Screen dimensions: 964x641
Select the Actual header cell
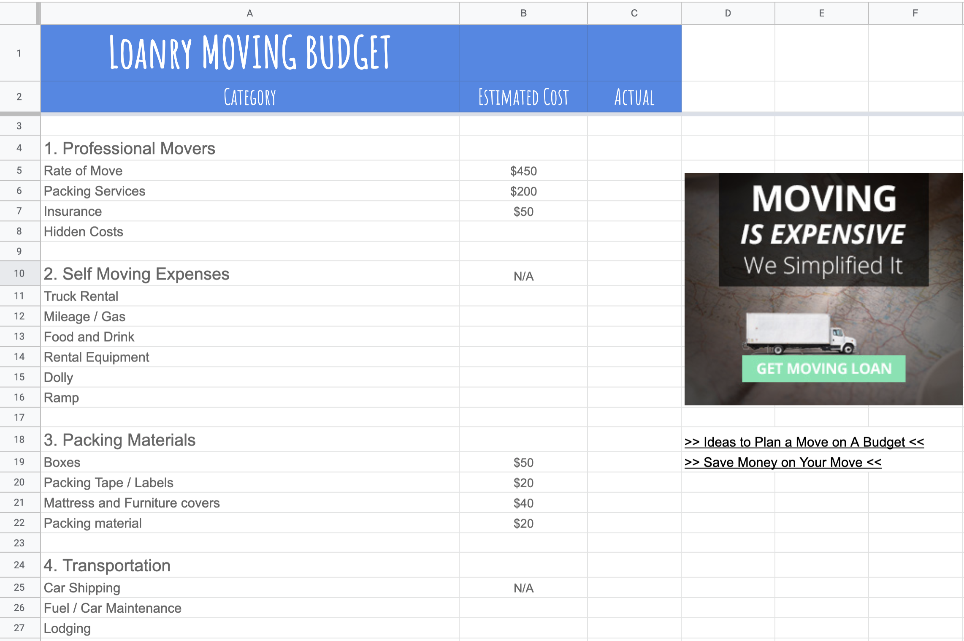[634, 97]
